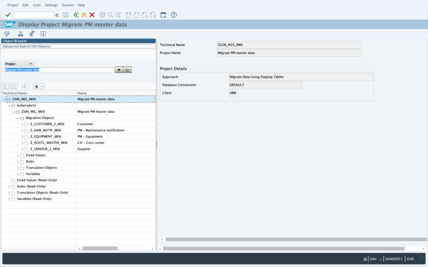Click the Expand subtree icon above tree
The width and height of the screenshot is (428, 267).
(x=5, y=86)
